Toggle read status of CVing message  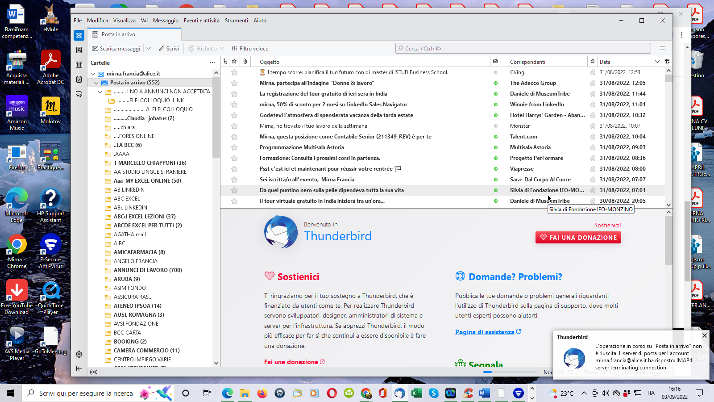495,72
